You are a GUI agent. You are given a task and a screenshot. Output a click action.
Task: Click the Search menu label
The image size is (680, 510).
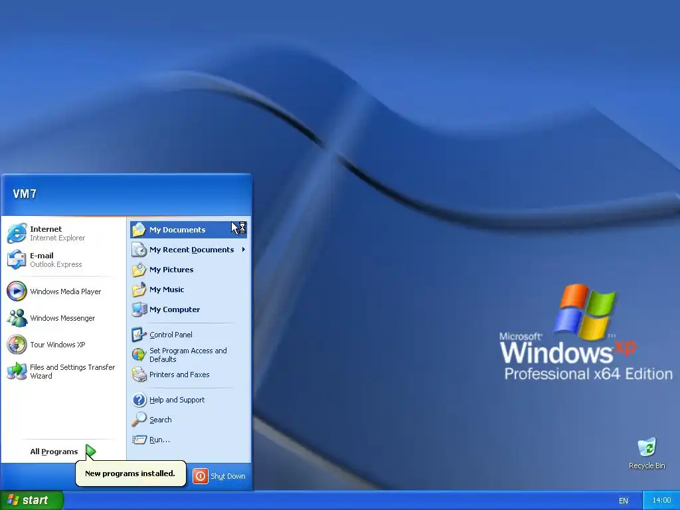(161, 420)
